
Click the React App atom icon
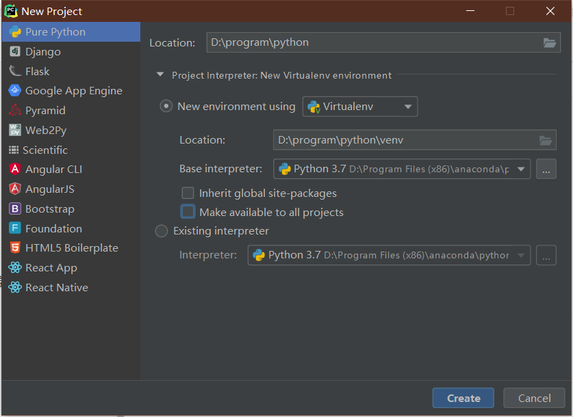tap(15, 268)
